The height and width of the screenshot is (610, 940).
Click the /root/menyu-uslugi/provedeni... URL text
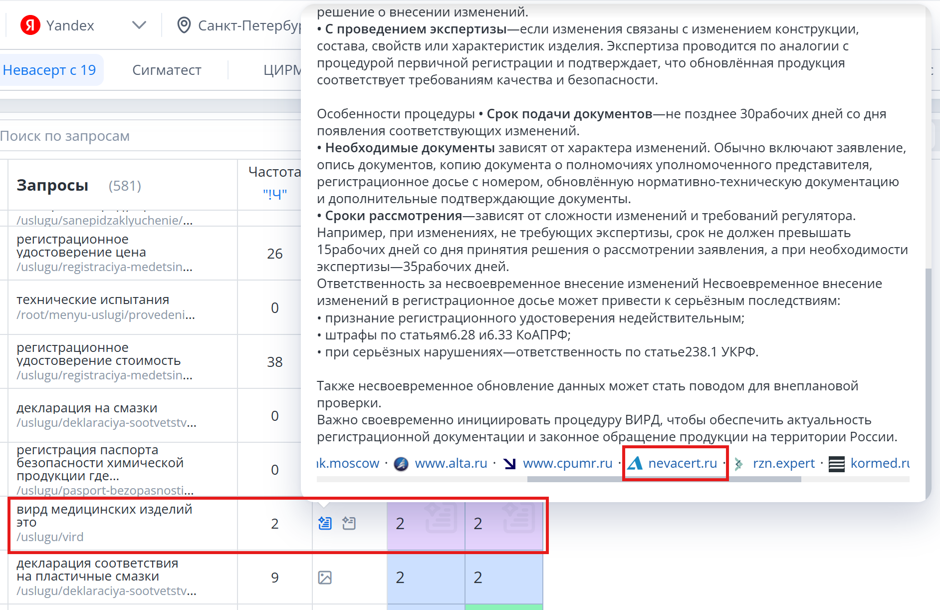(106, 315)
